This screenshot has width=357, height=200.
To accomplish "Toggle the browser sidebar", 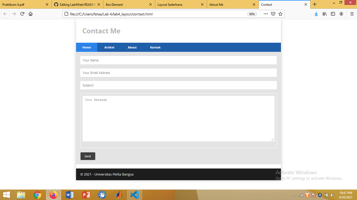I will (x=333, y=14).
